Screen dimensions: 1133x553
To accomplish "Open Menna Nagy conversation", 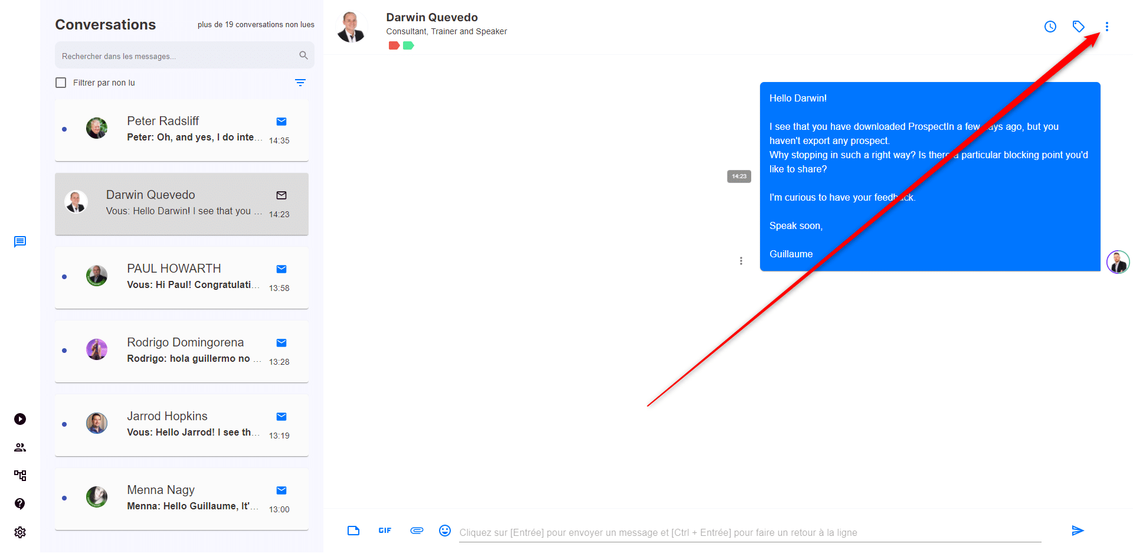I will (x=182, y=499).
